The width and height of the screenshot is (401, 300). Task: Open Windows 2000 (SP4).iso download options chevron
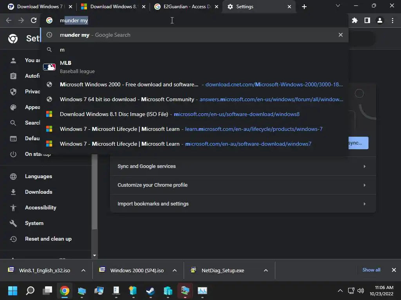[x=175, y=270]
